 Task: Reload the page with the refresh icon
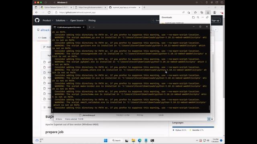49,12
